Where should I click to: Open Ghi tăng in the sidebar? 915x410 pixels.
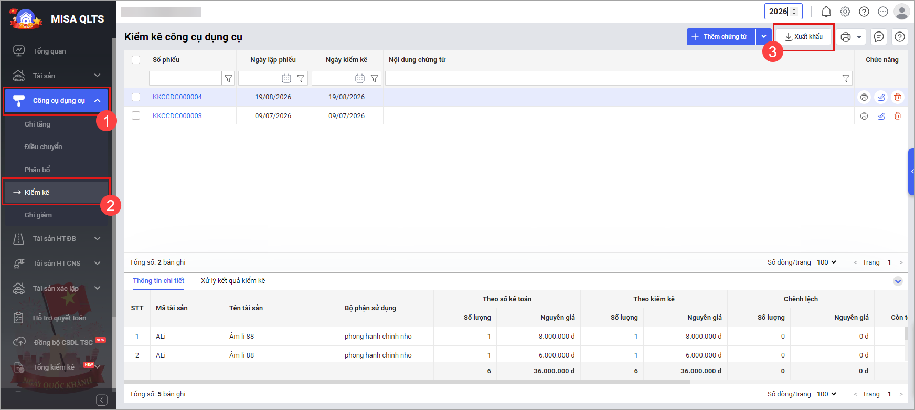click(x=37, y=124)
